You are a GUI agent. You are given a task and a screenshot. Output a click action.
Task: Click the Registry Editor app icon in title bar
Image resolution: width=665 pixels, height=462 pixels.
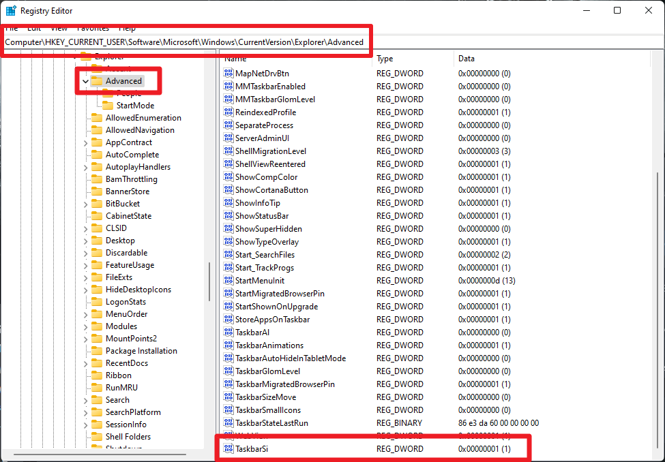tap(12, 11)
